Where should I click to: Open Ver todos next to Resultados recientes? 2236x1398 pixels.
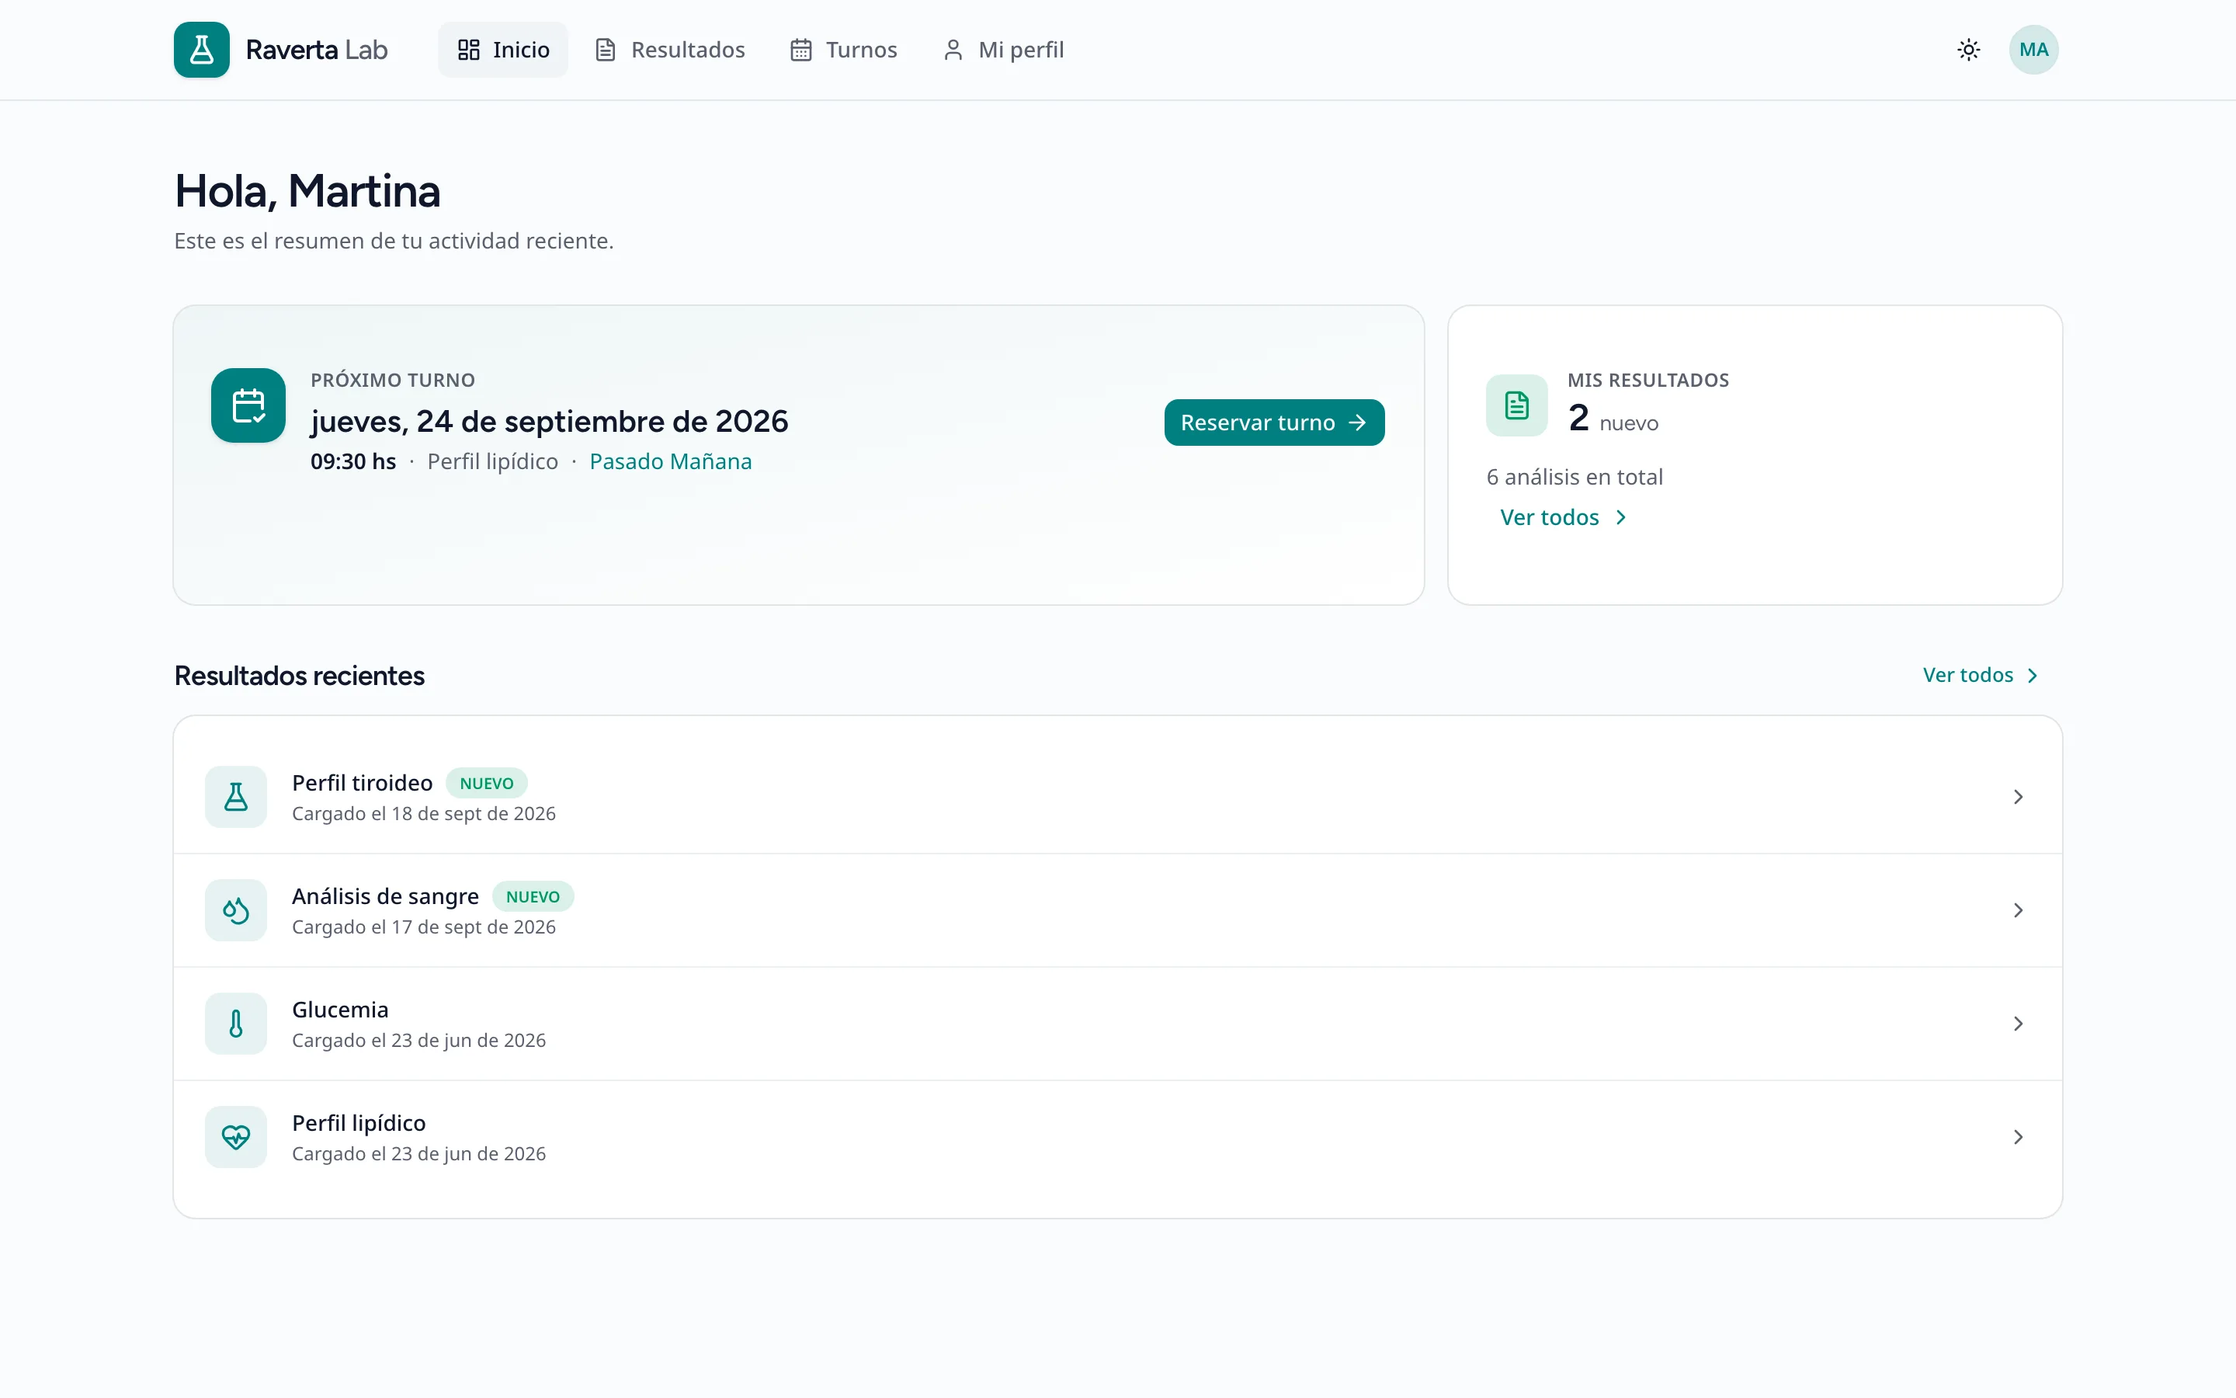coord(1980,676)
